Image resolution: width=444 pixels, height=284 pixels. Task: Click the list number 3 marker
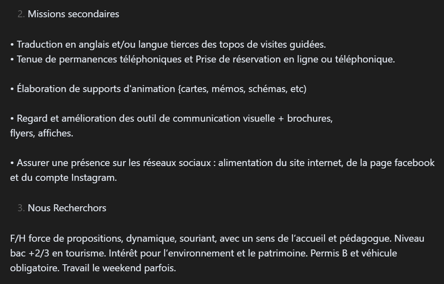click(21, 208)
